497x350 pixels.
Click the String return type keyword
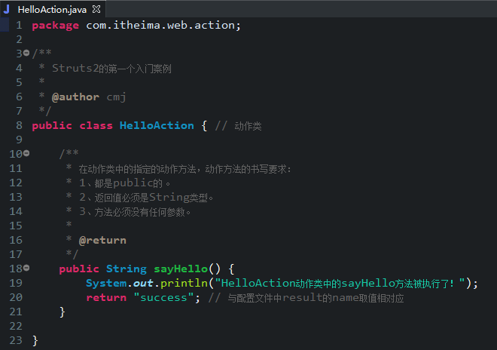click(127, 269)
